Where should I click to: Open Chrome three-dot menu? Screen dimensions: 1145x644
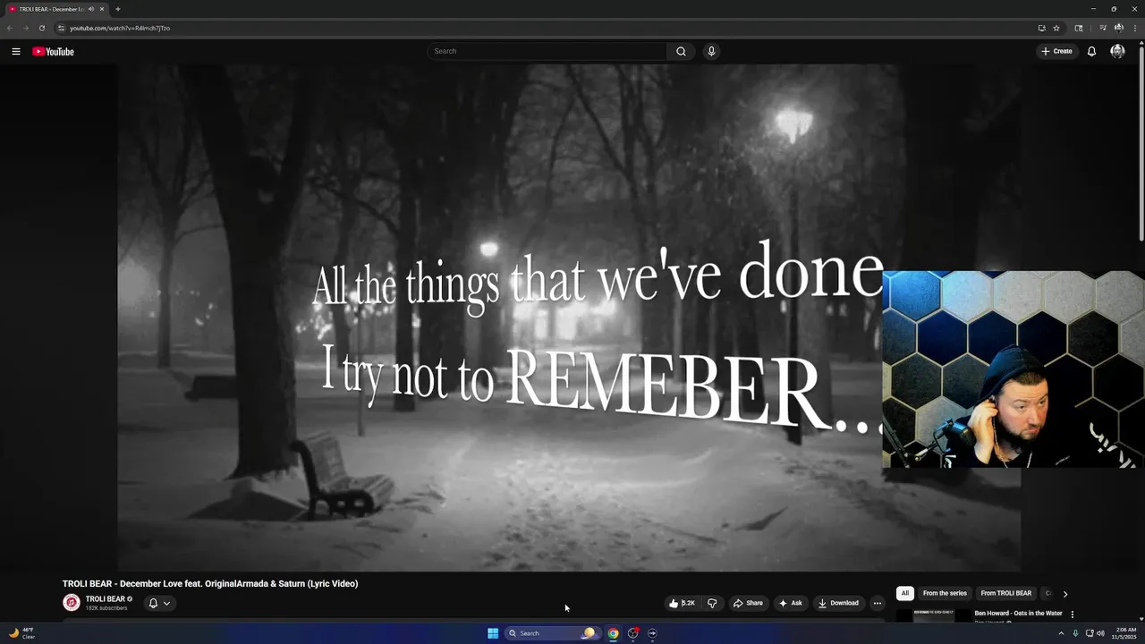[x=1134, y=28]
